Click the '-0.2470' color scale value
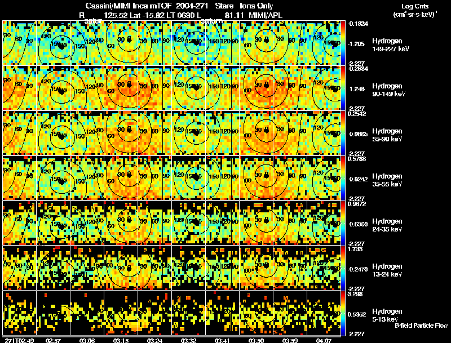Viewport: 451px width, 343px height. point(358,269)
